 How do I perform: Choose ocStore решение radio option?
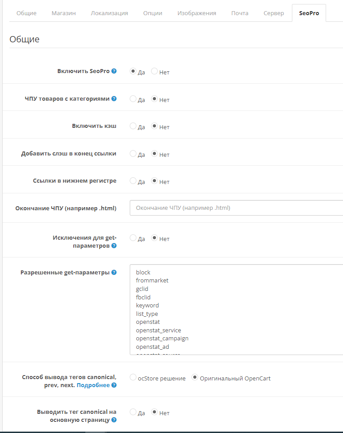(x=133, y=378)
